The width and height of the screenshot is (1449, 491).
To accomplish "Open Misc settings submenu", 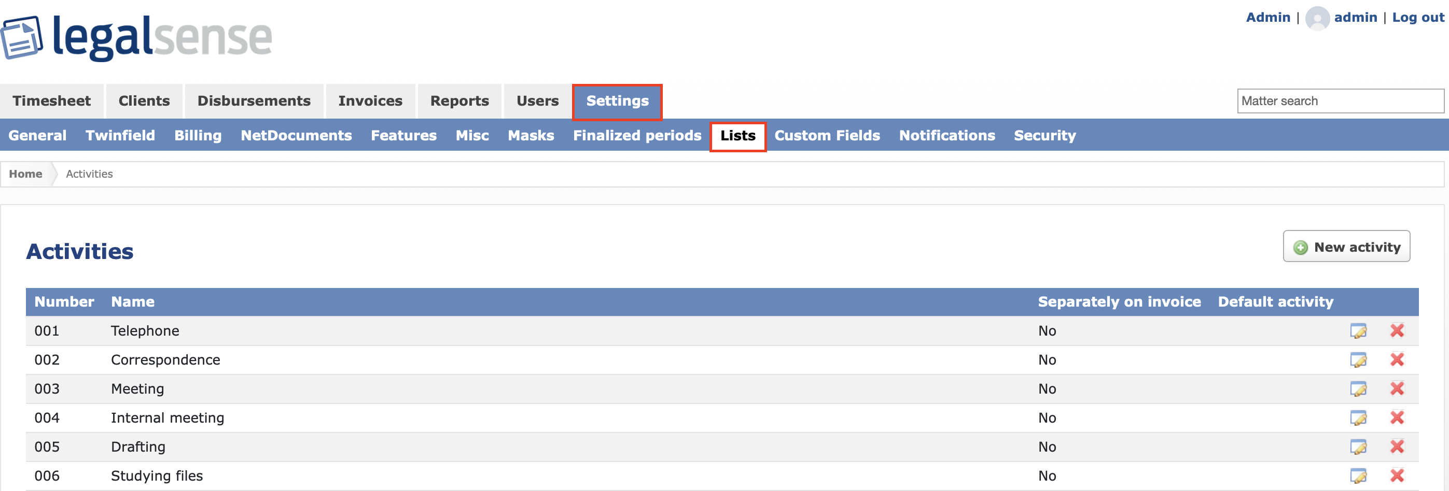I will pos(472,135).
